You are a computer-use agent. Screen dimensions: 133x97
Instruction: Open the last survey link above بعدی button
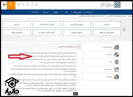(x=43, y=89)
